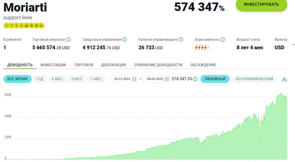Click the lightning bolt badge icon
This screenshot has height=162, width=295.
point(21,25)
